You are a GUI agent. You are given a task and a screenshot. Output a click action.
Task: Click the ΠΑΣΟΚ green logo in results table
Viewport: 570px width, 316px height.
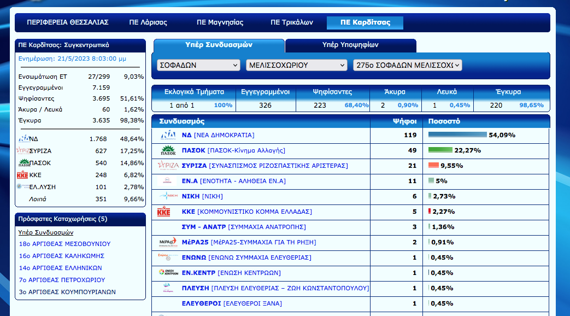click(x=168, y=150)
